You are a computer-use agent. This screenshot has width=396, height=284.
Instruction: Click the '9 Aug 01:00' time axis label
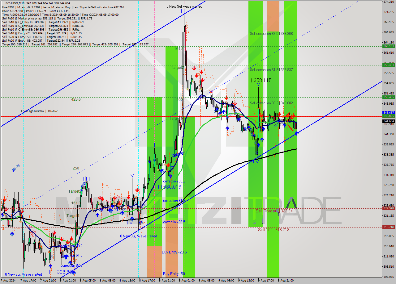click(187, 281)
